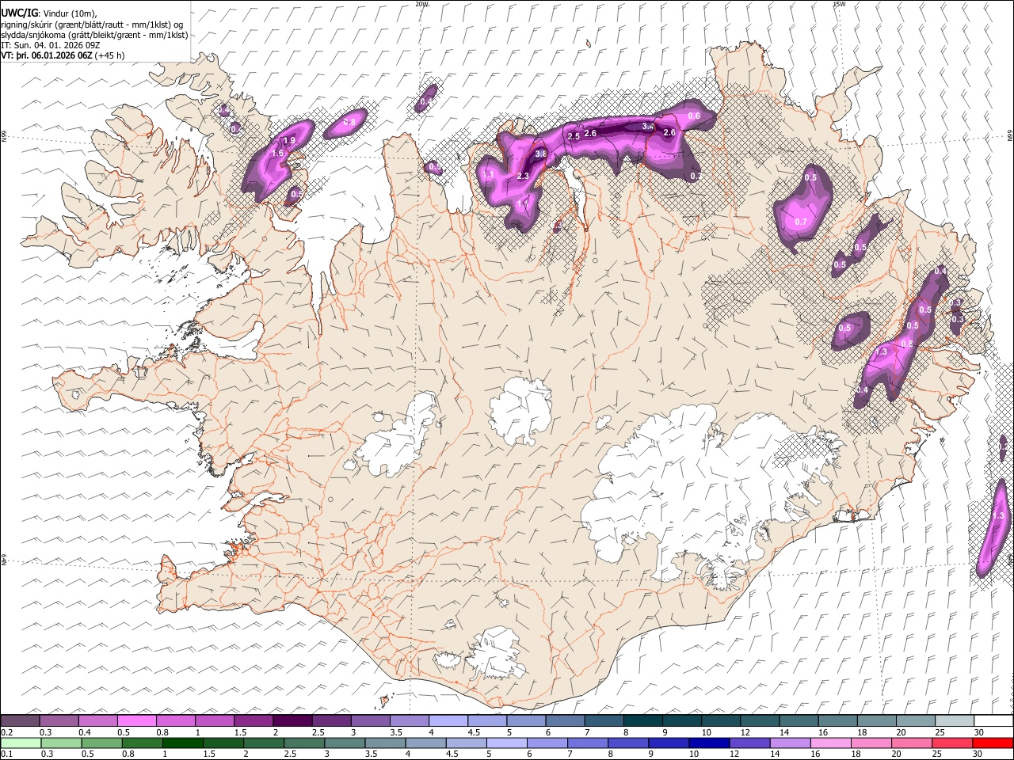
Task: Click the 'IT: Sun. 04. 01. 2026 09Z' line
Action: tap(51, 45)
